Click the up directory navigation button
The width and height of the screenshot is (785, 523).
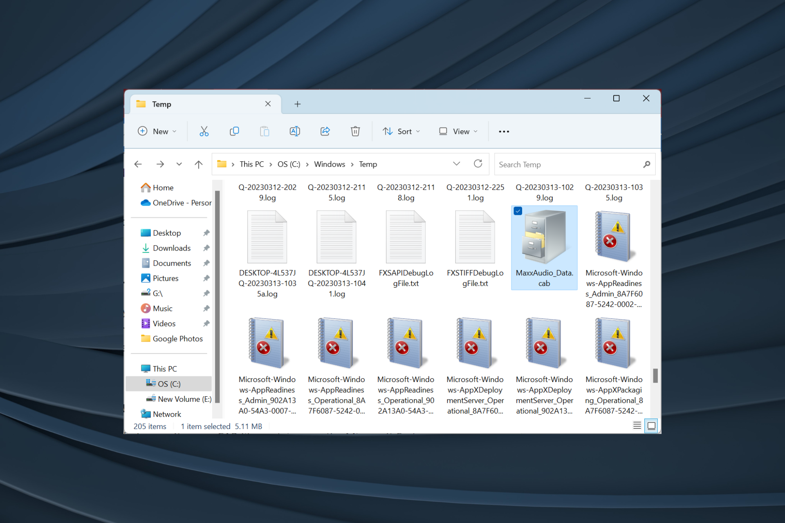[x=199, y=164]
